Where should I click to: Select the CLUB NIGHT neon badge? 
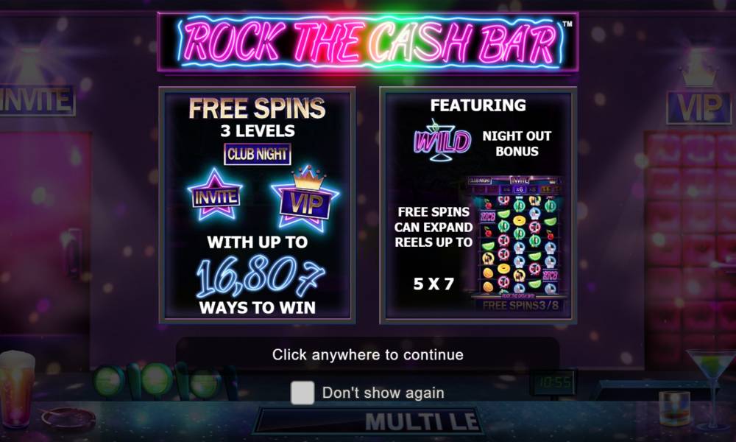(257, 154)
